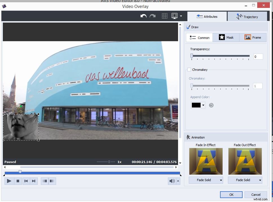
Task: Confirm overlay settings with OK
Action: click(x=231, y=194)
